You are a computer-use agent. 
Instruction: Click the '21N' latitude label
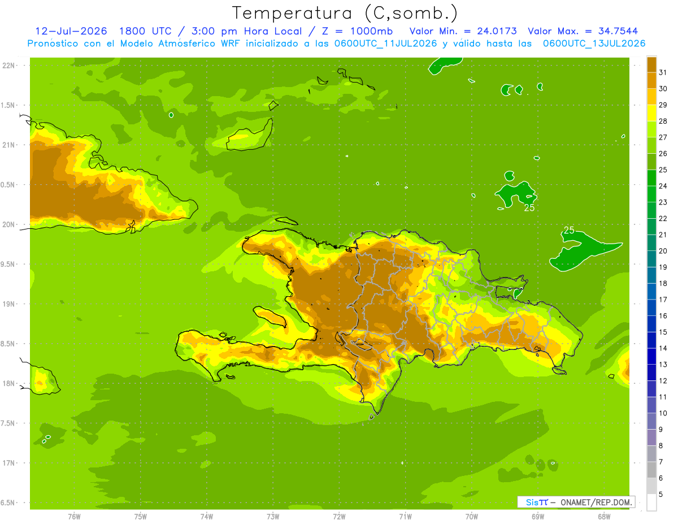point(8,145)
